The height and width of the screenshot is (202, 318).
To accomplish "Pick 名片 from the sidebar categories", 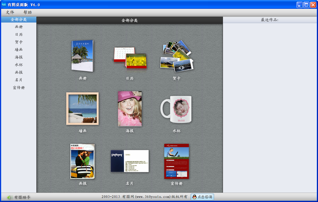I will click(19, 80).
